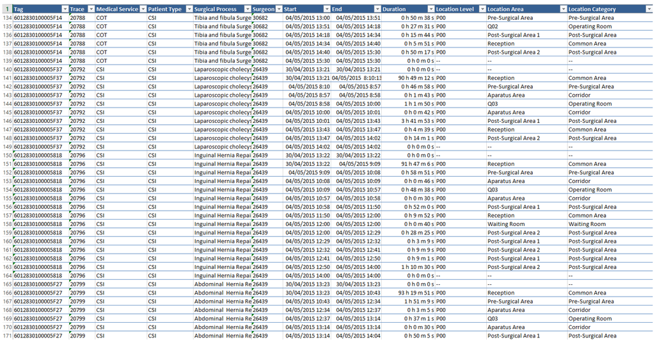
Task: Select Trace cell '20799' in row 171
Action: pos(81,336)
